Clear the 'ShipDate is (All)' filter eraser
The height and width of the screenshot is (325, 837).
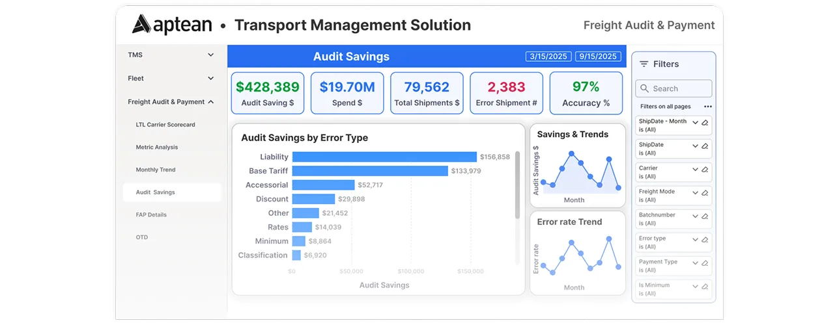(x=705, y=146)
